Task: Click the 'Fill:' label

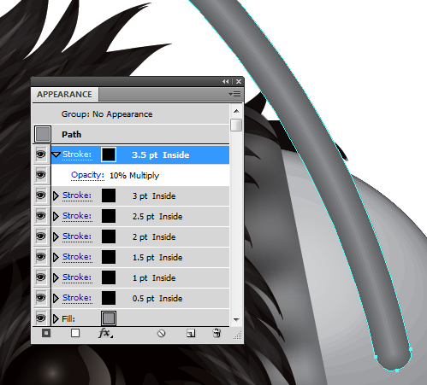Action: (68, 318)
